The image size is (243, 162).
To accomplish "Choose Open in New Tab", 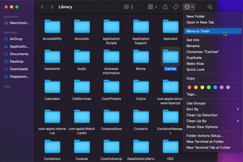I will (x=213, y=22).
